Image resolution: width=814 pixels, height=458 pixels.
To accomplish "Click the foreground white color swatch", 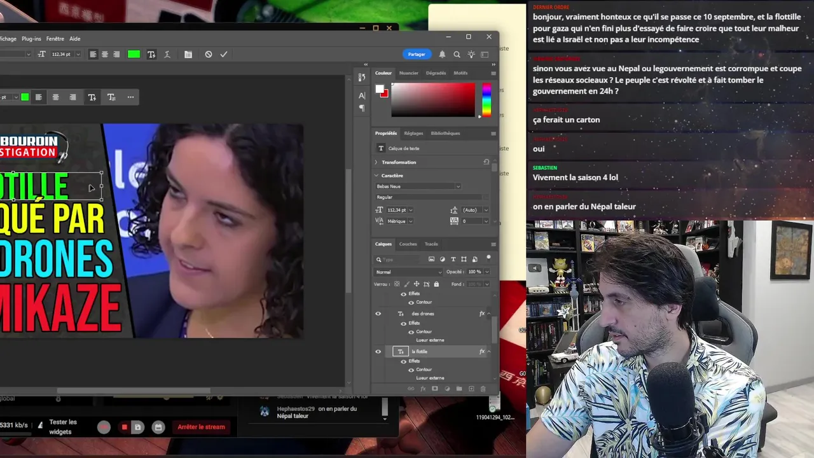I will pyautogui.click(x=380, y=89).
